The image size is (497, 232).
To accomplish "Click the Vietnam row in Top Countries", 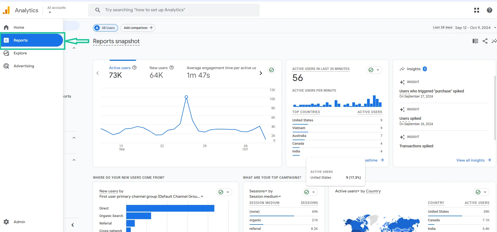I will 337,128.
